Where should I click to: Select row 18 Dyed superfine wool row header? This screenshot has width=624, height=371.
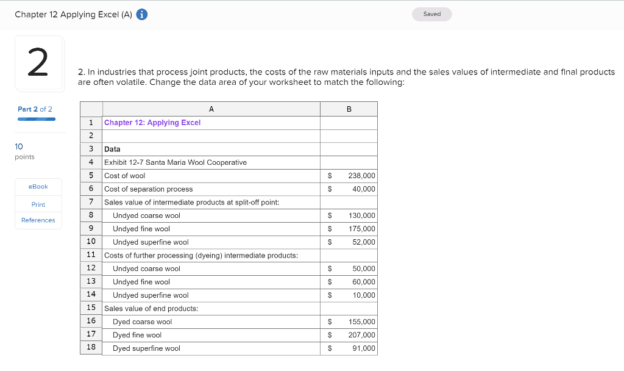(90, 348)
